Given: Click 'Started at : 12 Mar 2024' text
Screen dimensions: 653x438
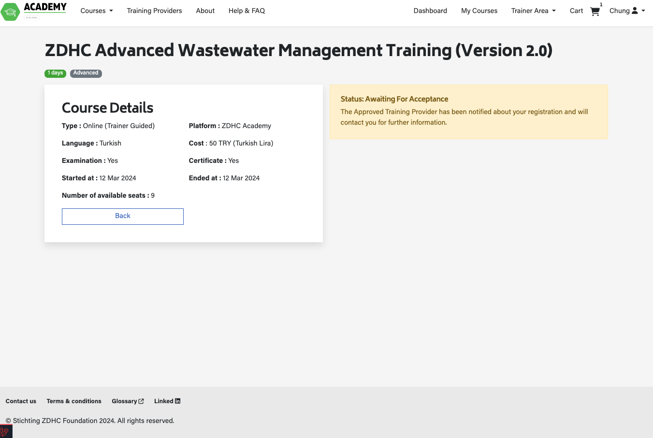Looking at the screenshot, I should click(x=99, y=178).
